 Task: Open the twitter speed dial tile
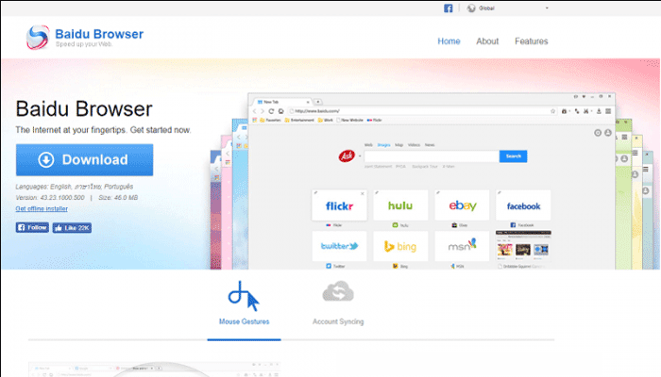(x=339, y=246)
